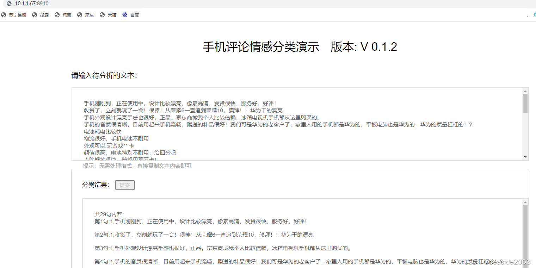Open the 京东 bookmark
536x268 pixels.
tap(86, 15)
